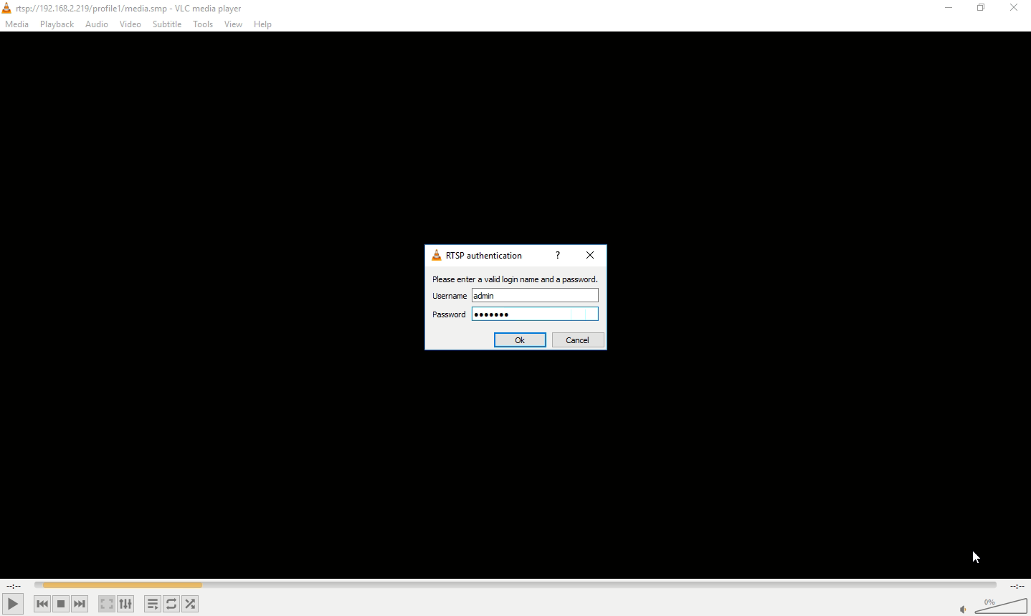The width and height of the screenshot is (1031, 616).
Task: Toggle fullscreen video mode
Action: coord(107,604)
